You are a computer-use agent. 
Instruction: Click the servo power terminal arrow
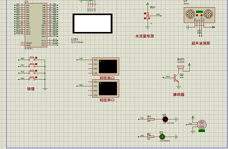[x=193, y=117]
